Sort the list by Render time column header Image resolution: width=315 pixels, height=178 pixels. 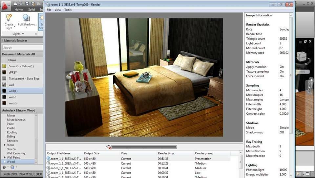(167, 153)
